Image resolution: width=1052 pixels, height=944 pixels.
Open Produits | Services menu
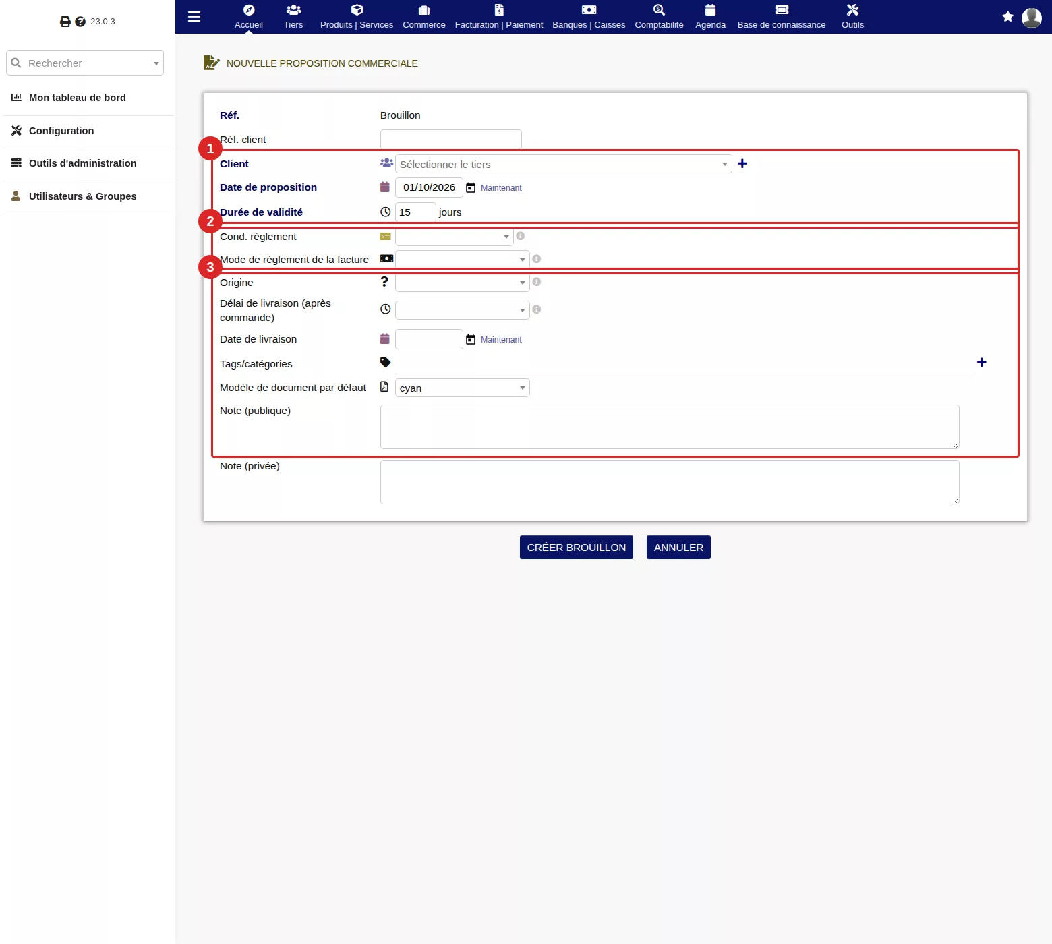point(357,17)
